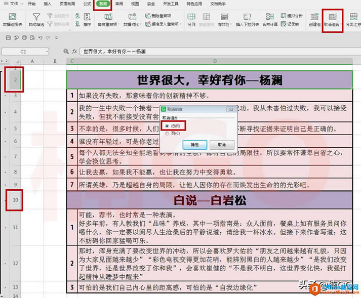
Task: Switch to the 特色应用 tab
Action: [194, 4]
